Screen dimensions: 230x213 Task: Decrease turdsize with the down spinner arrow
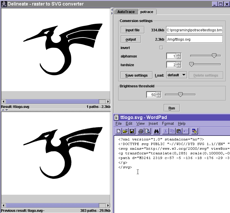[x=179, y=66]
